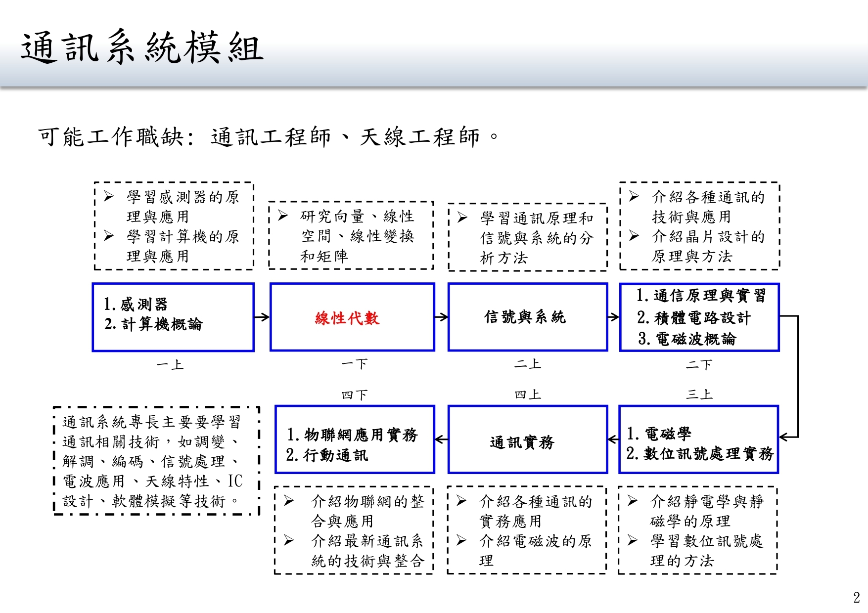Click the dashed note 介紹物聯網的整合與應用

tap(354, 530)
